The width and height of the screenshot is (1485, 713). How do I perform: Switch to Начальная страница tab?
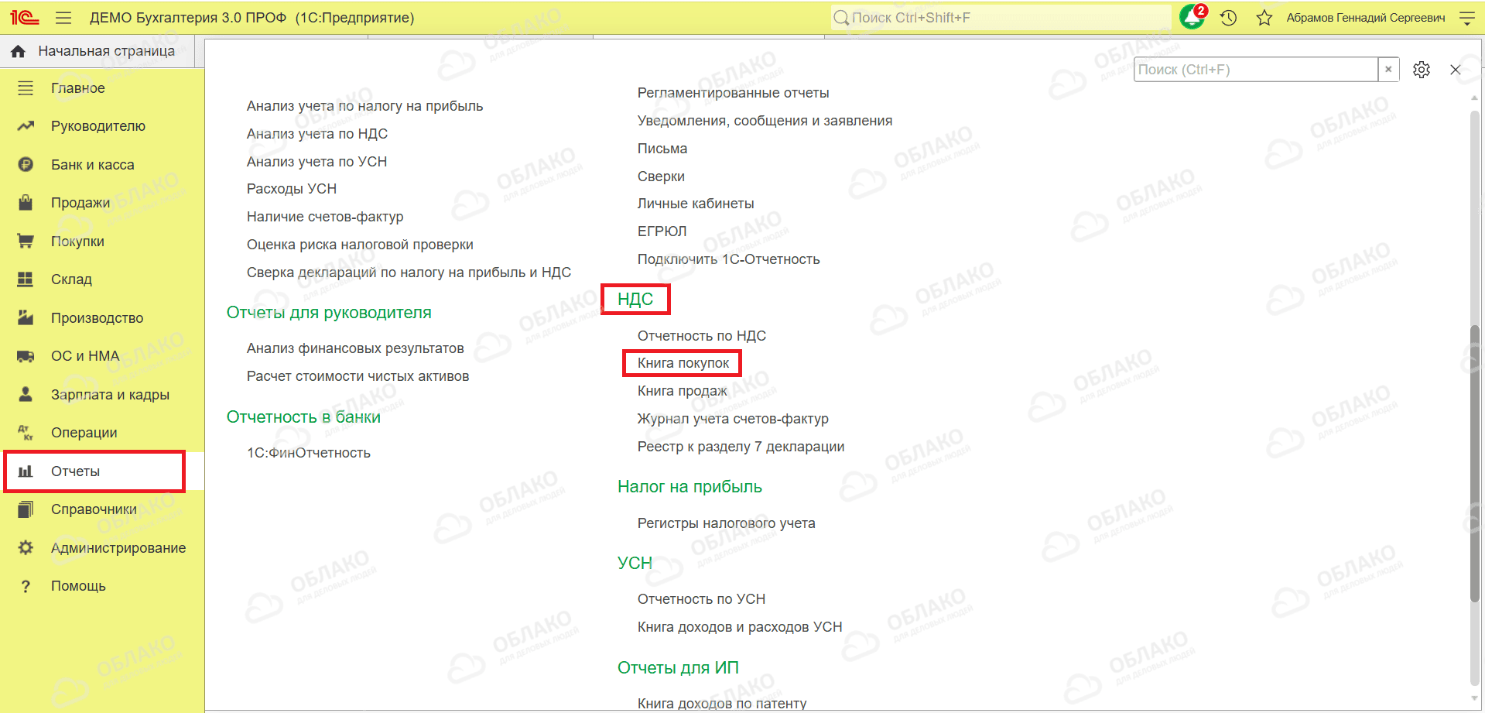tap(98, 51)
